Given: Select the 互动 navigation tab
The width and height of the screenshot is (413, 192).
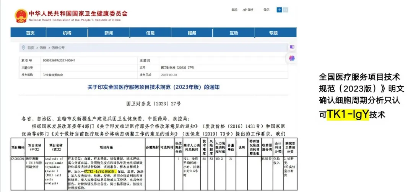Looking at the screenshot, I should (x=234, y=33).
